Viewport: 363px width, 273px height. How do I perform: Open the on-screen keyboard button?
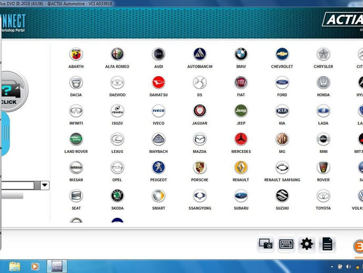pyautogui.click(x=286, y=244)
